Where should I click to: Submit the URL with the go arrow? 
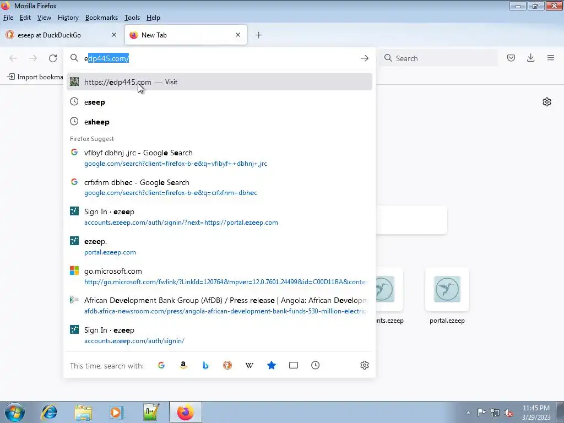click(x=365, y=58)
